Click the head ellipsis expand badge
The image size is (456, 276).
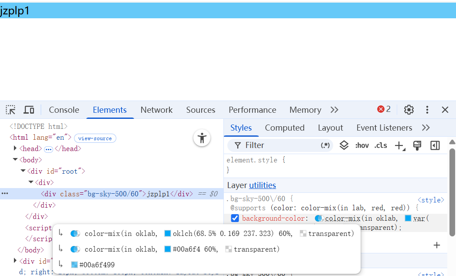(48, 149)
